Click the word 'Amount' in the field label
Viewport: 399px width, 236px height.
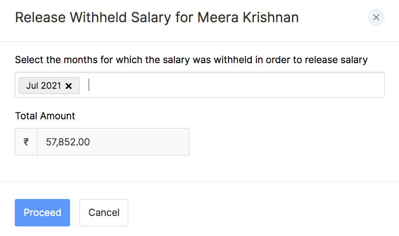(x=57, y=116)
